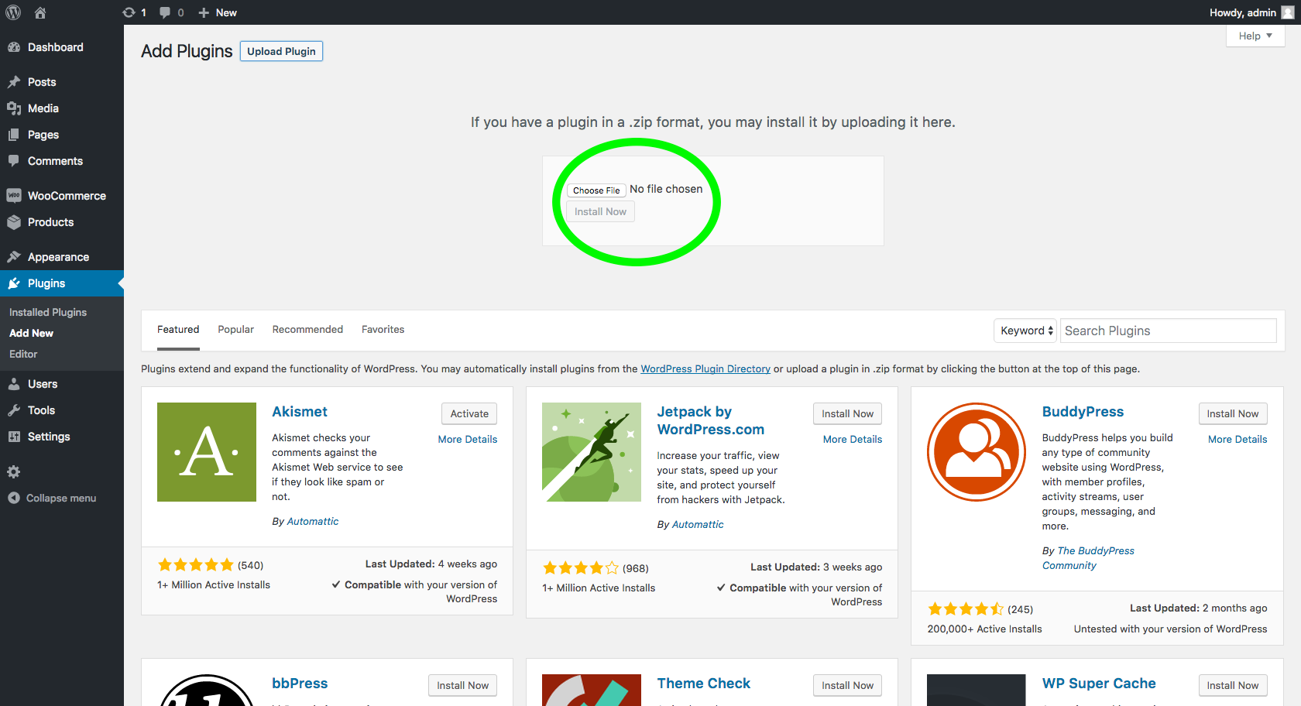Install the bbPress plugin
Image resolution: width=1301 pixels, height=706 pixels.
coord(462,685)
